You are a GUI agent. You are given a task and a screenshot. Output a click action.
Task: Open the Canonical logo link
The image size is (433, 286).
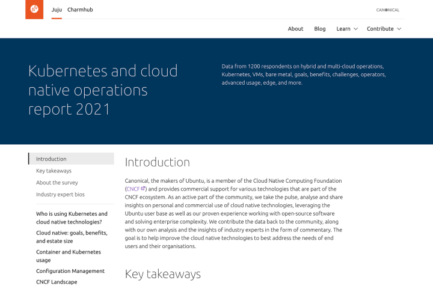click(387, 10)
